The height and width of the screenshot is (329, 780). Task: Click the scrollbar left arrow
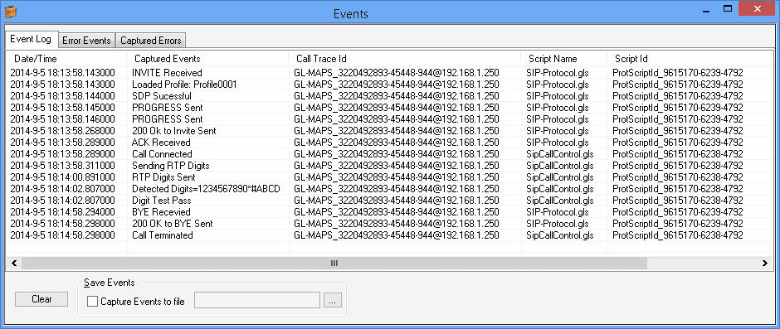14,264
